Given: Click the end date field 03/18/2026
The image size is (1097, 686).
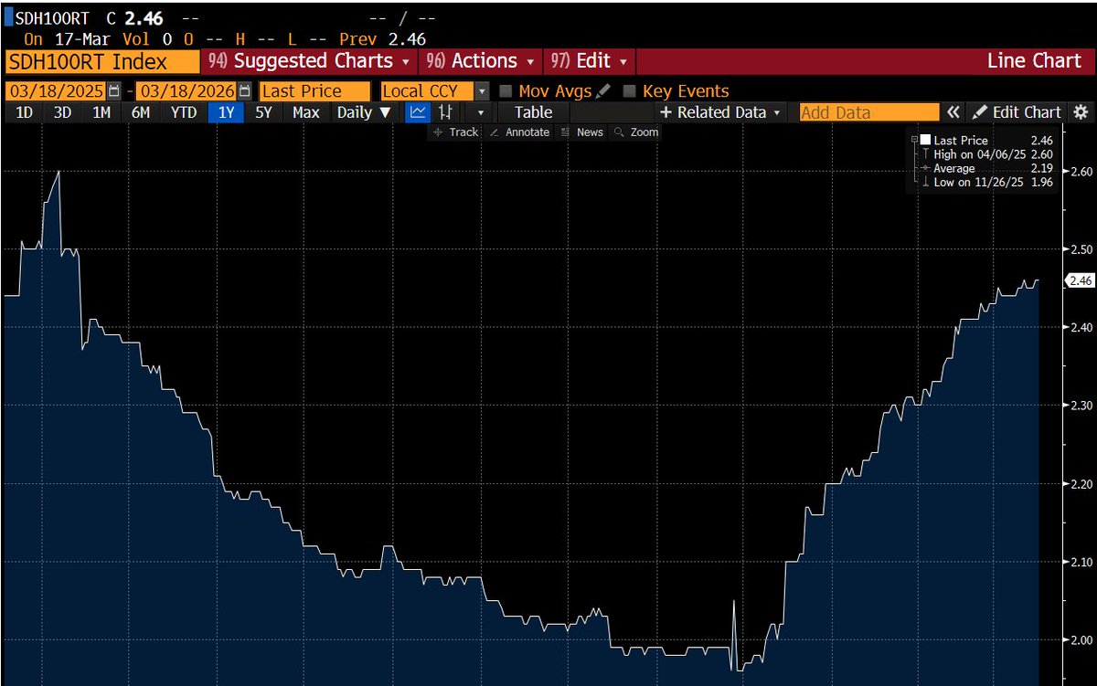Looking at the screenshot, I should pyautogui.click(x=186, y=91).
